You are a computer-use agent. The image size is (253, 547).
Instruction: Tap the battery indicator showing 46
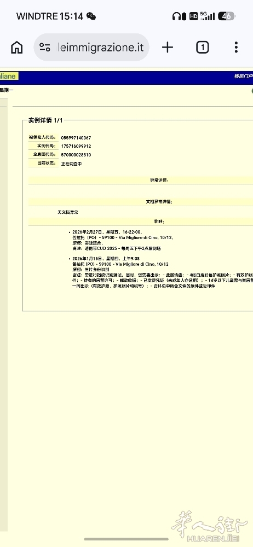227,16
